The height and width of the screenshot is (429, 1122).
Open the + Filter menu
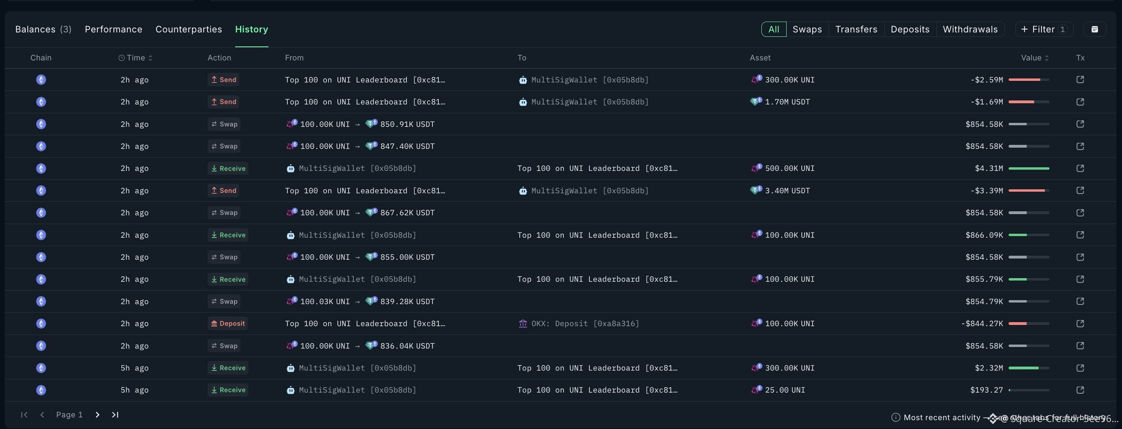[1043, 29]
